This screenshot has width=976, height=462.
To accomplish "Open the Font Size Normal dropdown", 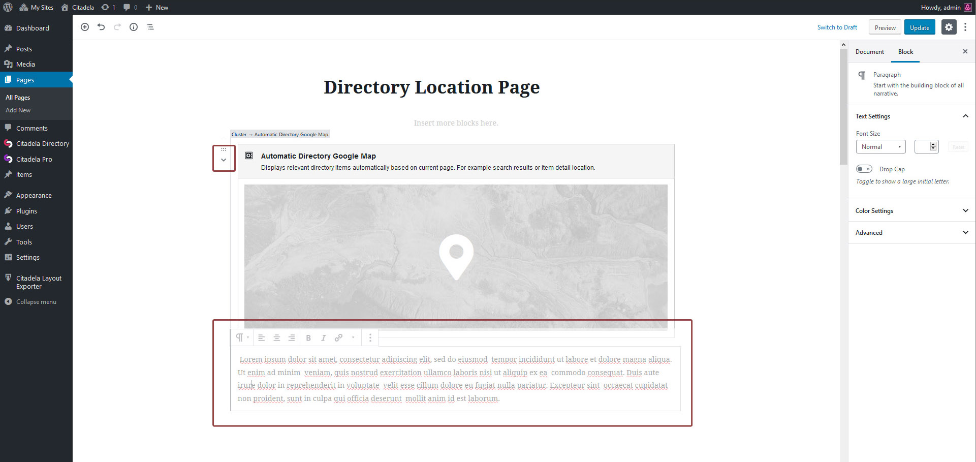I will click(880, 147).
